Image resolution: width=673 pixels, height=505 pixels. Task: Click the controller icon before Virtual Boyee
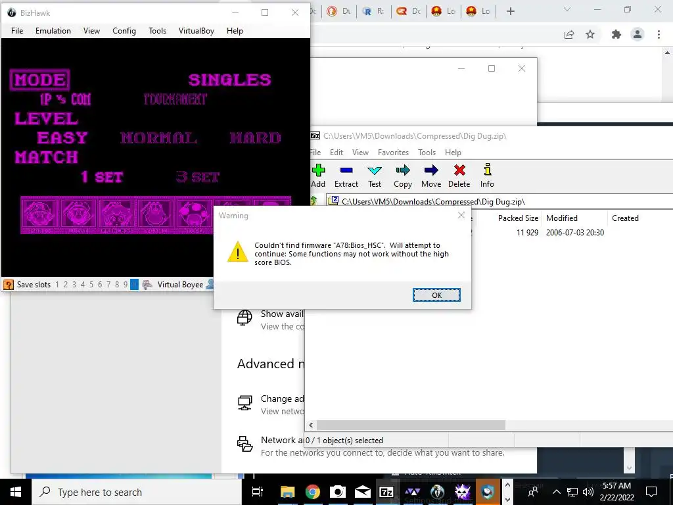coord(147,284)
